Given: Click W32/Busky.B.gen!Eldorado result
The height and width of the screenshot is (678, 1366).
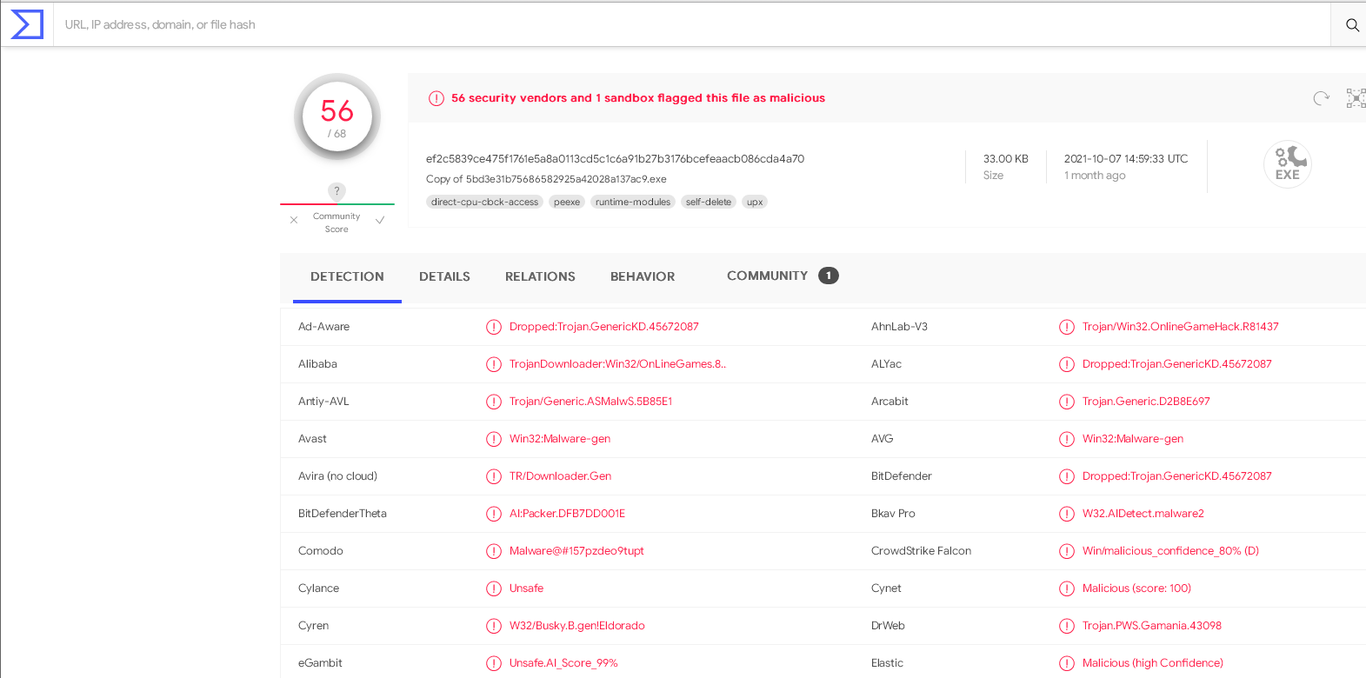Looking at the screenshot, I should pos(576,626).
